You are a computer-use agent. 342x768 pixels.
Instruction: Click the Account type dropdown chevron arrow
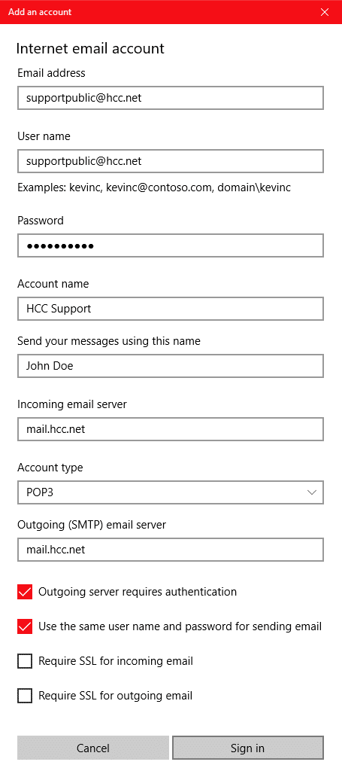[x=312, y=492]
